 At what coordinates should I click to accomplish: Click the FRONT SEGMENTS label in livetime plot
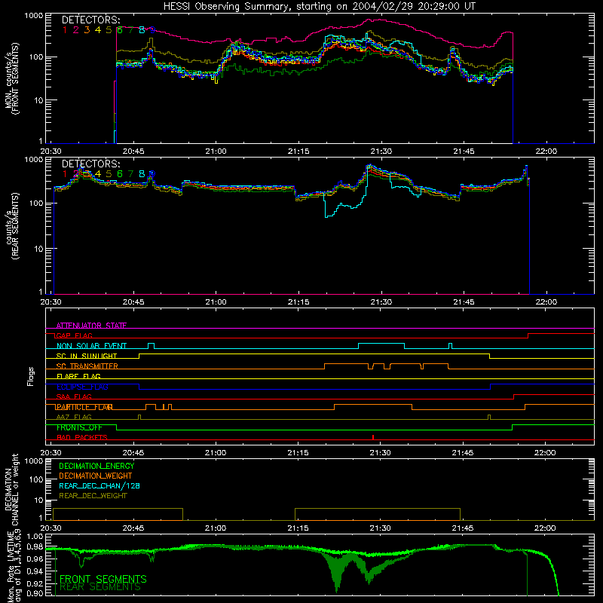[x=103, y=579]
